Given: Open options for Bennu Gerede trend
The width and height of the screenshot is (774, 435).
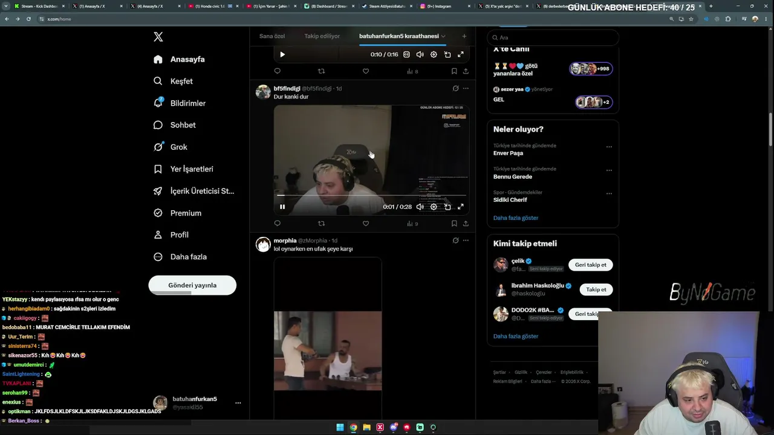Looking at the screenshot, I should tap(609, 170).
